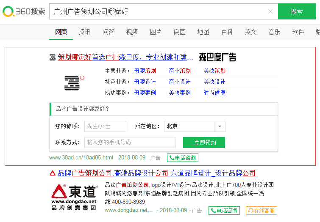Open the www.38ad.cn/18ad05.html URL
Image resolution: width=320 pixels, height=222 pixels.
coord(81,157)
